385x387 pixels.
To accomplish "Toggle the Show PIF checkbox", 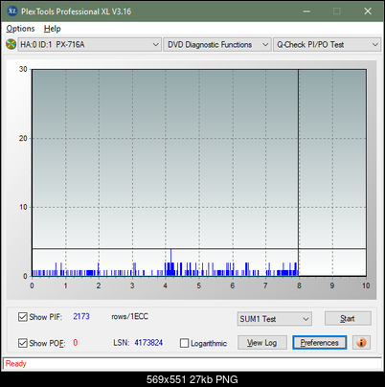I will [23, 317].
